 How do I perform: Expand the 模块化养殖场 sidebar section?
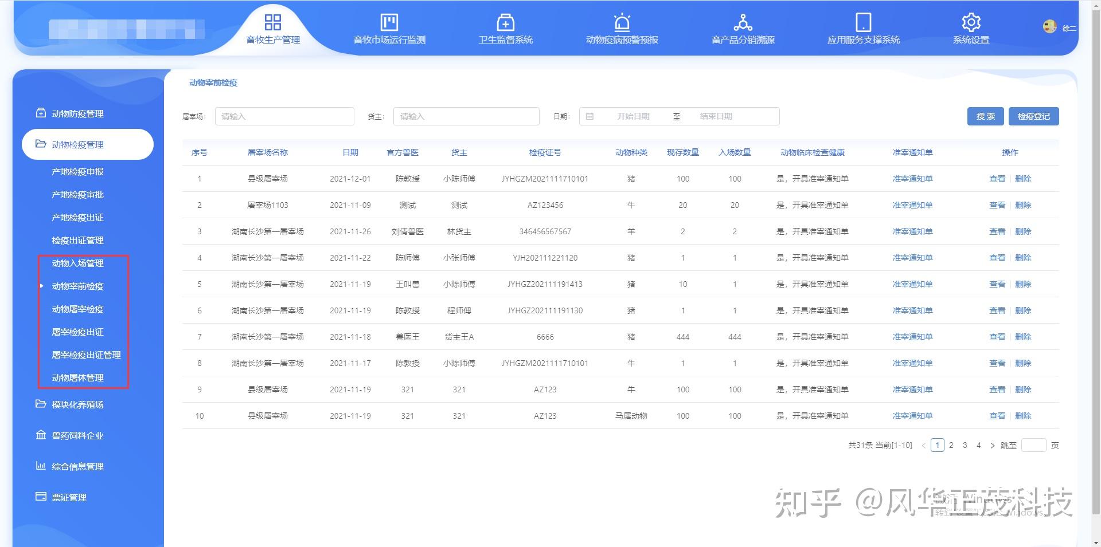point(77,404)
